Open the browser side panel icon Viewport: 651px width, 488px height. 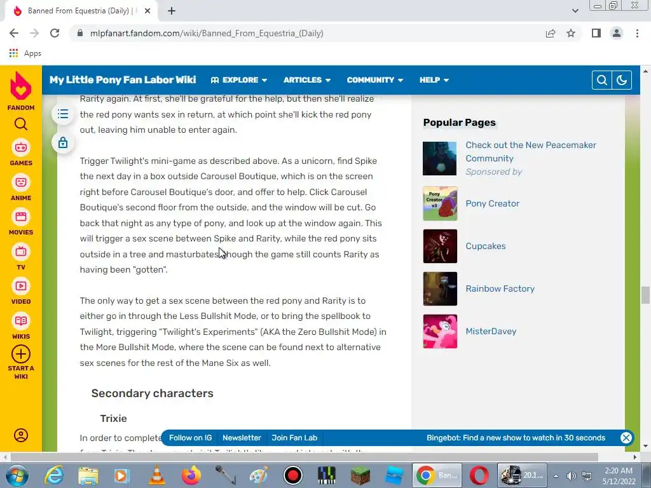tap(596, 33)
